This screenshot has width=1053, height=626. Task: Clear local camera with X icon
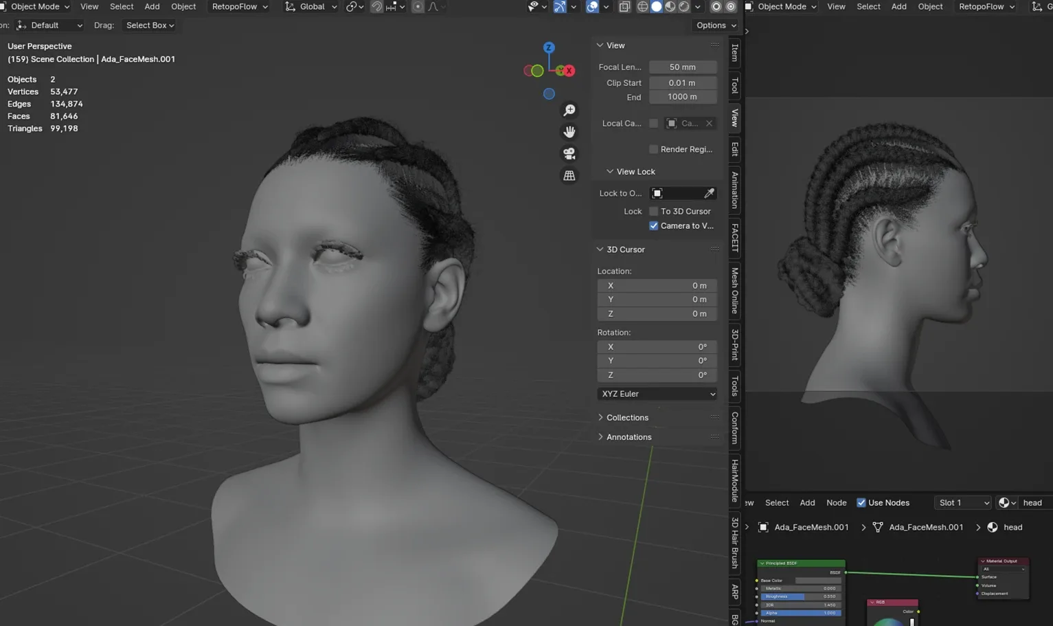pos(709,123)
